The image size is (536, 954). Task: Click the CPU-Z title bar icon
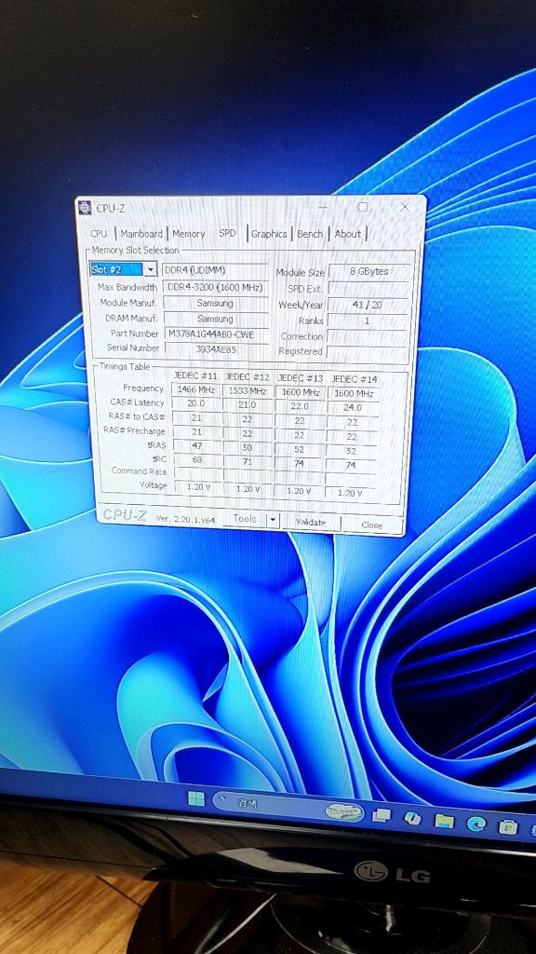(85, 208)
